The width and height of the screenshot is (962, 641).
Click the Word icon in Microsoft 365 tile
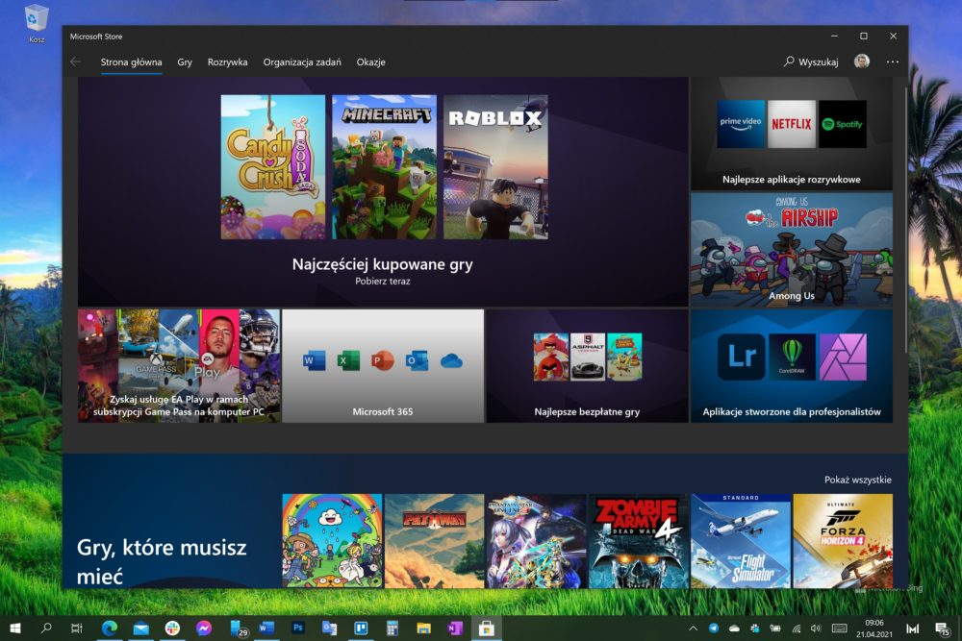point(315,361)
